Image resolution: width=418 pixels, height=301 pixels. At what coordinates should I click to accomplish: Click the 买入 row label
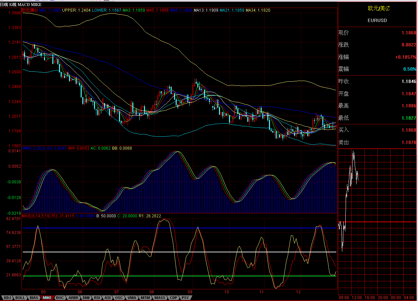[x=344, y=130]
